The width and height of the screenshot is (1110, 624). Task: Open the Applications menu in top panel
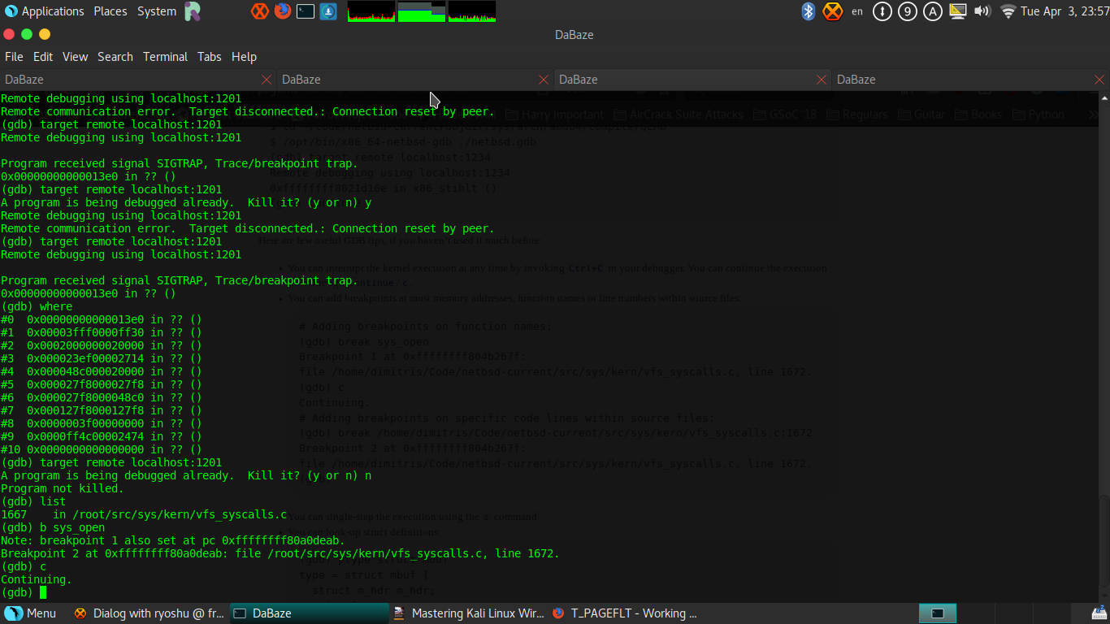[x=45, y=11]
